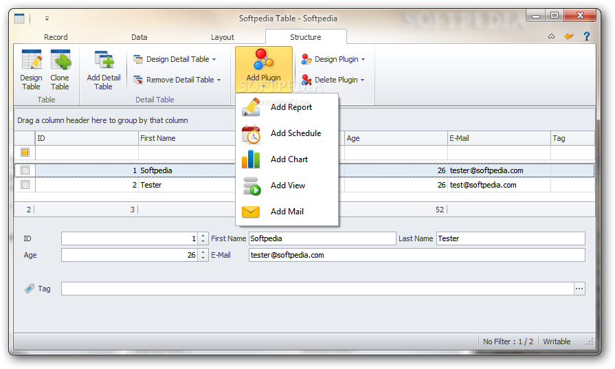The height and width of the screenshot is (369, 615).
Task: Sort by the Tag column header
Action: pos(572,138)
